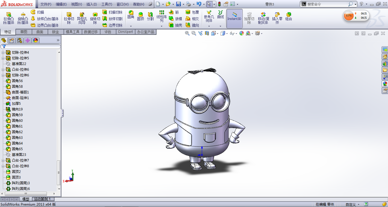Viewport: 388px width, 207px height.
Task: Select the 圆角 fillet tool
Action: click(x=131, y=15)
